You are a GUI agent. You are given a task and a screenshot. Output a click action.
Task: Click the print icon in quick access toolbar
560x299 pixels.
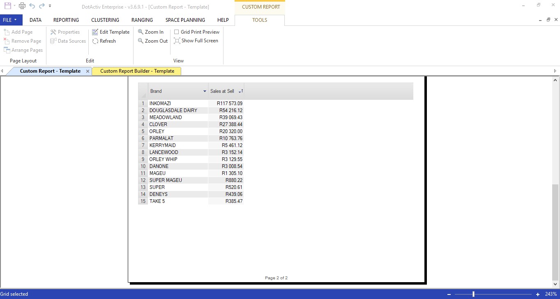(22, 6)
